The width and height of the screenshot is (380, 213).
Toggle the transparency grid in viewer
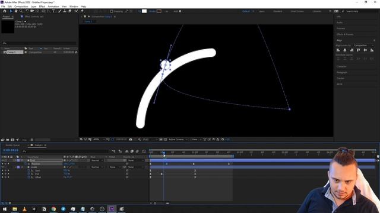tap(165, 140)
